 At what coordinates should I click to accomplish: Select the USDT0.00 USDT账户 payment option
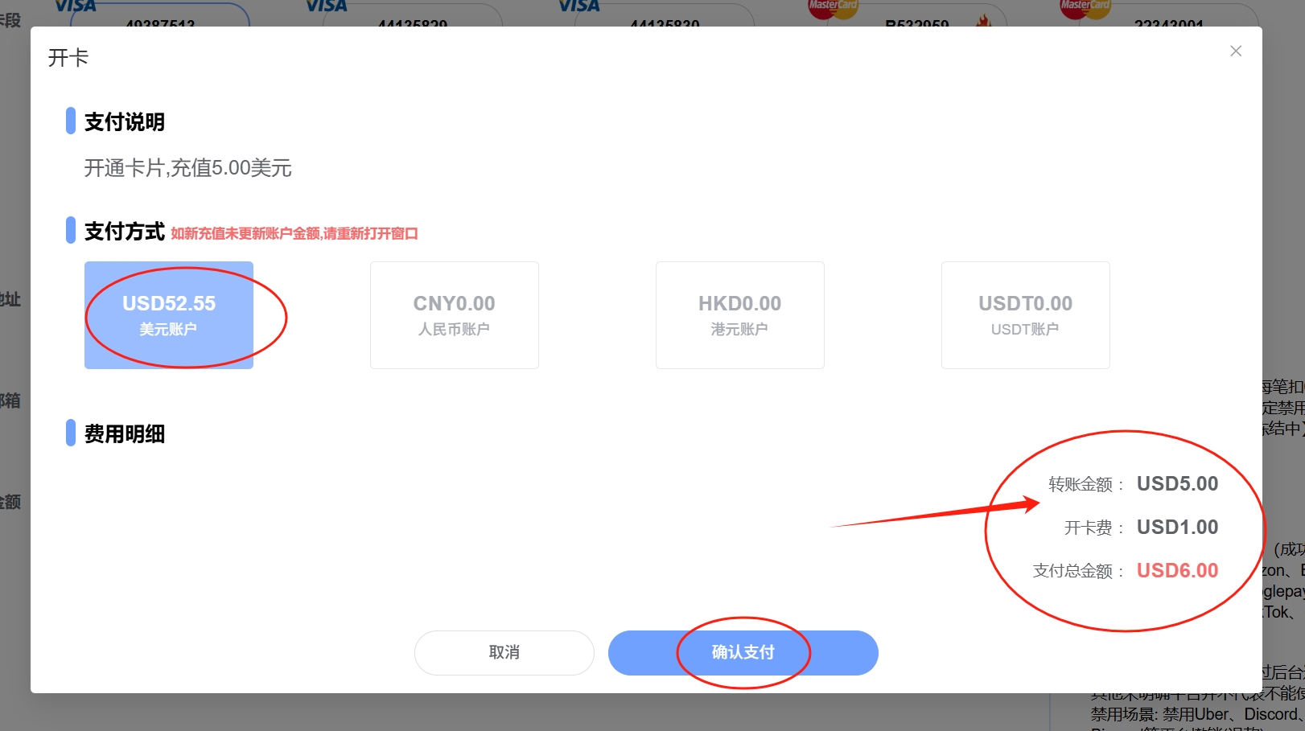[x=1025, y=314]
